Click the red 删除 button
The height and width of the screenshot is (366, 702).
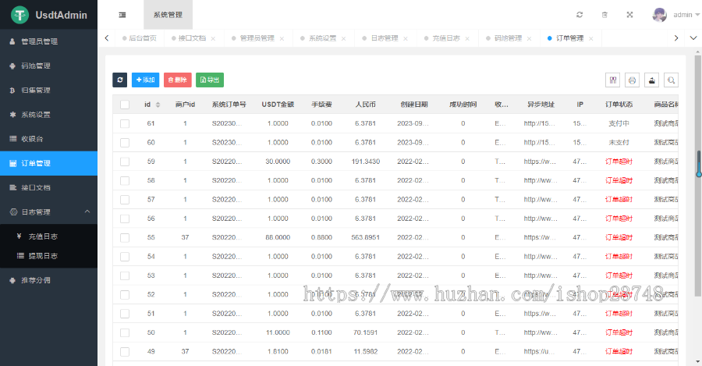pos(177,80)
